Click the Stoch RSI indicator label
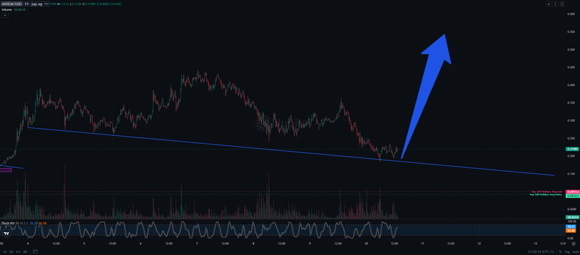The height and width of the screenshot is (255, 580). 8,223
